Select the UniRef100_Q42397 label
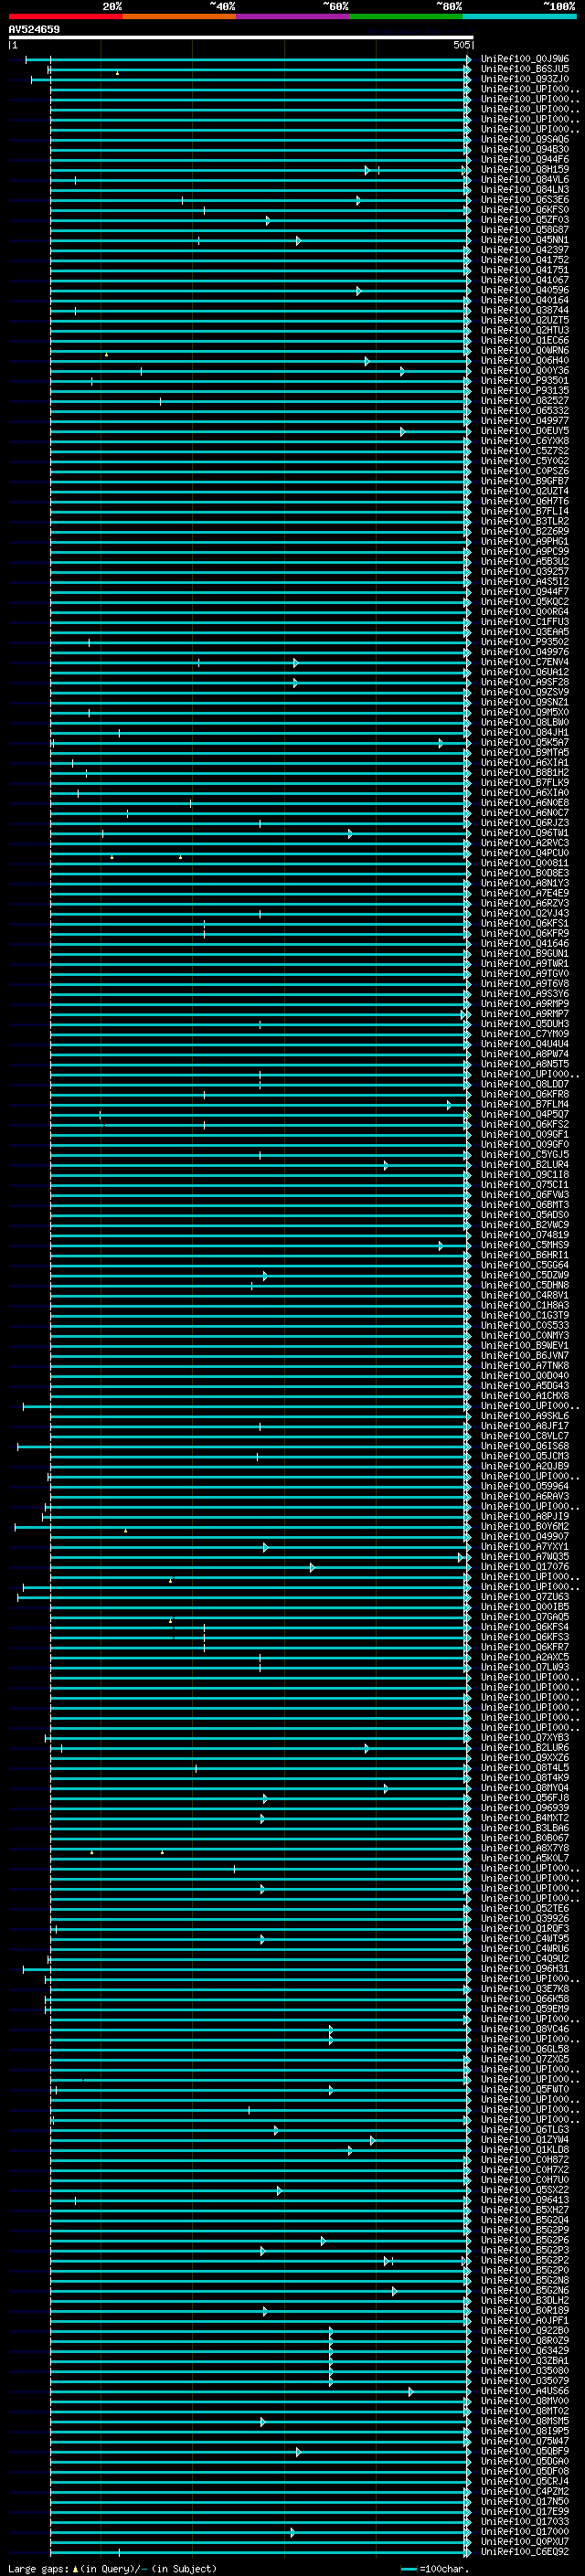 (525, 250)
